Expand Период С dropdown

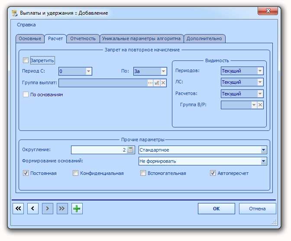88,71
